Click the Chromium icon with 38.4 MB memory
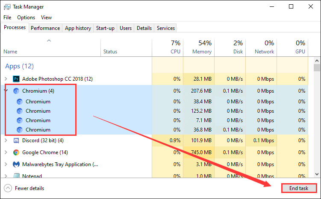 pyautogui.click(x=20, y=102)
